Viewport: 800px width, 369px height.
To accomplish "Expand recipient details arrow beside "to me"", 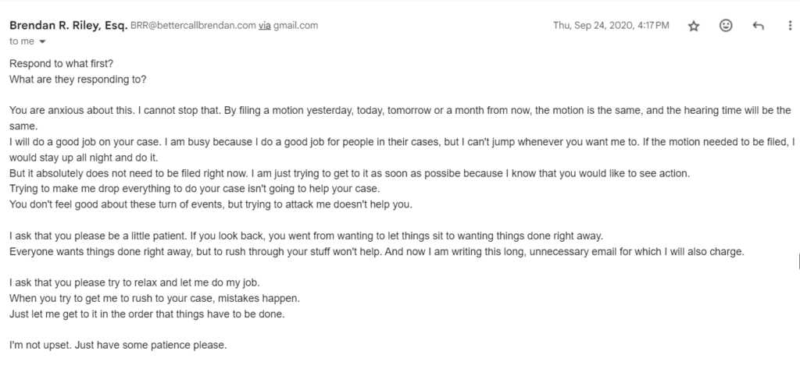I will pyautogui.click(x=42, y=42).
